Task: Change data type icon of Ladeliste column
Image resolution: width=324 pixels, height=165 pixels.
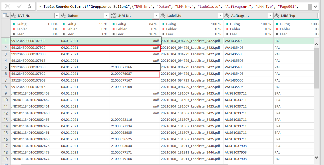Action: point(163,15)
